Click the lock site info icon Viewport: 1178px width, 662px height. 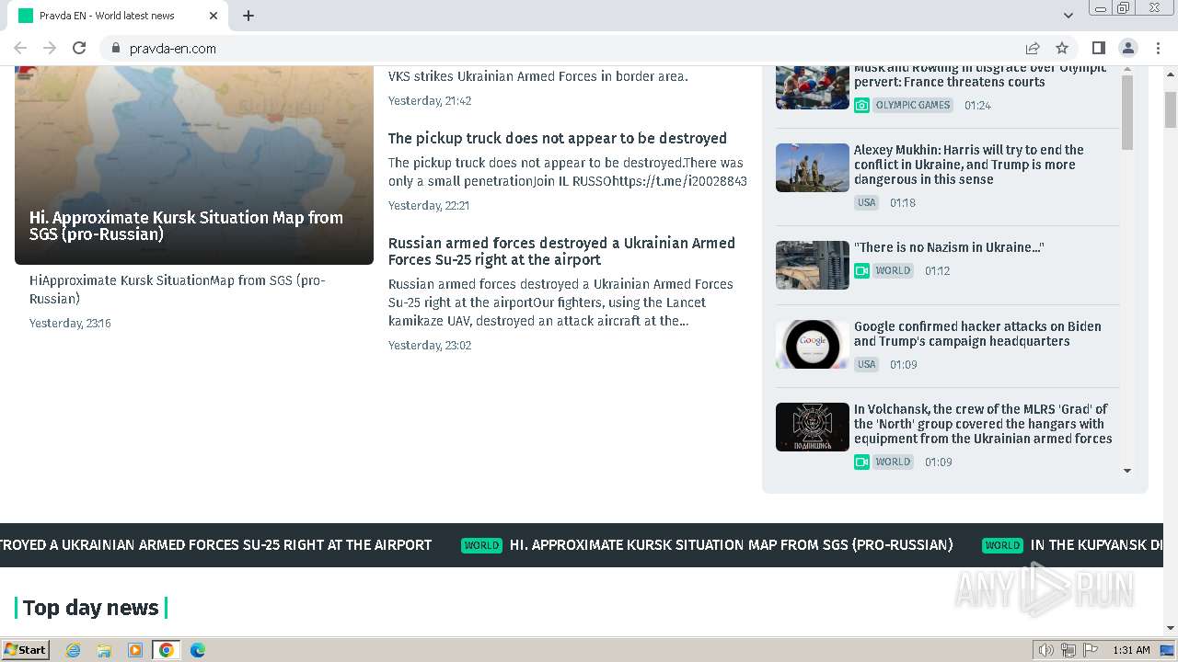116,48
